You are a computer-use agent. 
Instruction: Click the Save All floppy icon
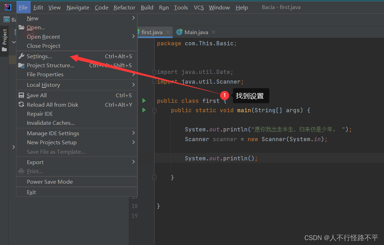coord(21,95)
